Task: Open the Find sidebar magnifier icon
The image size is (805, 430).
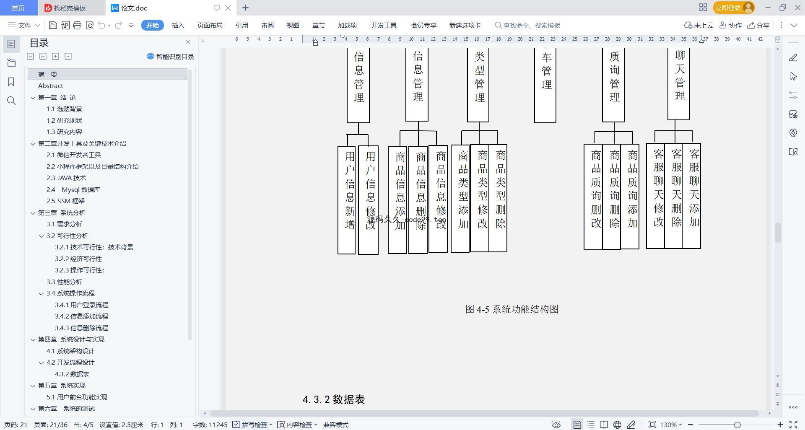Action: pos(11,101)
